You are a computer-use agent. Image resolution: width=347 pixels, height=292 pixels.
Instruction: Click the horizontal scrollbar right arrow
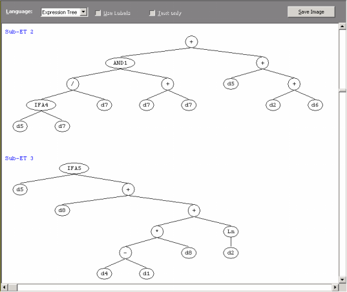(x=335, y=287)
